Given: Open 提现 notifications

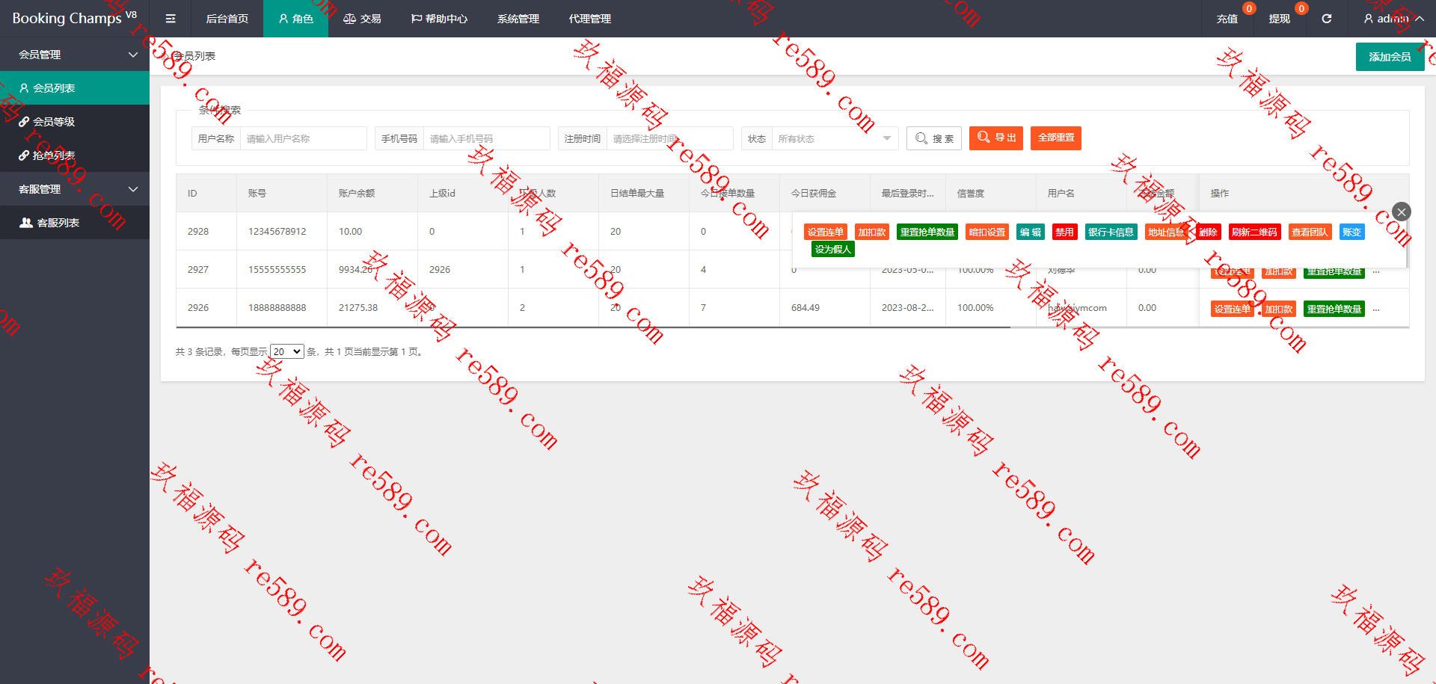Looking at the screenshot, I should click(x=1280, y=19).
